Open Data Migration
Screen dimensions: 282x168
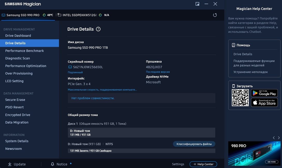17,122
